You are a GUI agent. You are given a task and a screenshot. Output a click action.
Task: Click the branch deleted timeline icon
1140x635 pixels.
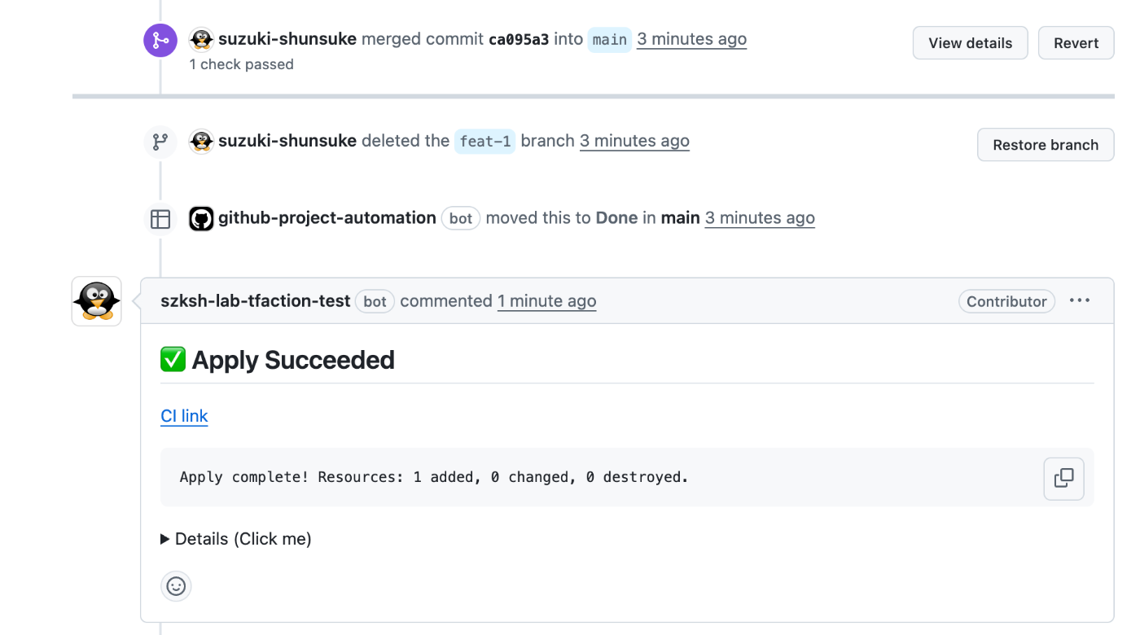pos(160,142)
